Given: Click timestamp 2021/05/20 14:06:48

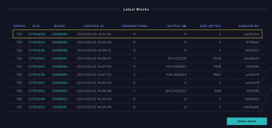Looking at the screenshot, I should (x=94, y=91).
